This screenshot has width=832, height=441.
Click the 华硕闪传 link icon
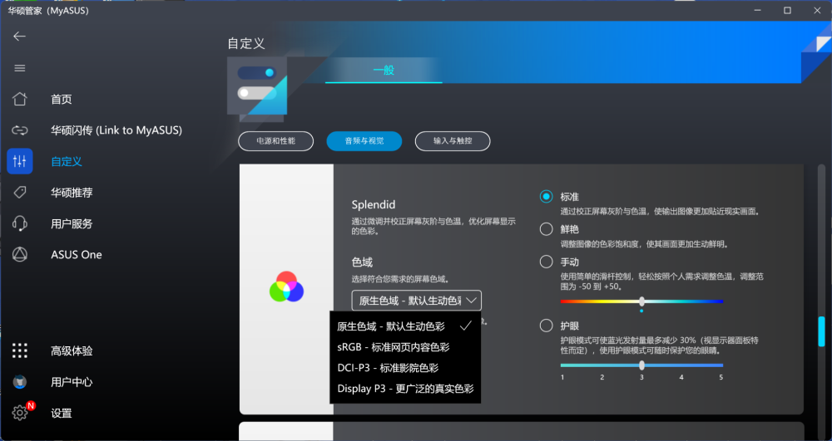20,130
